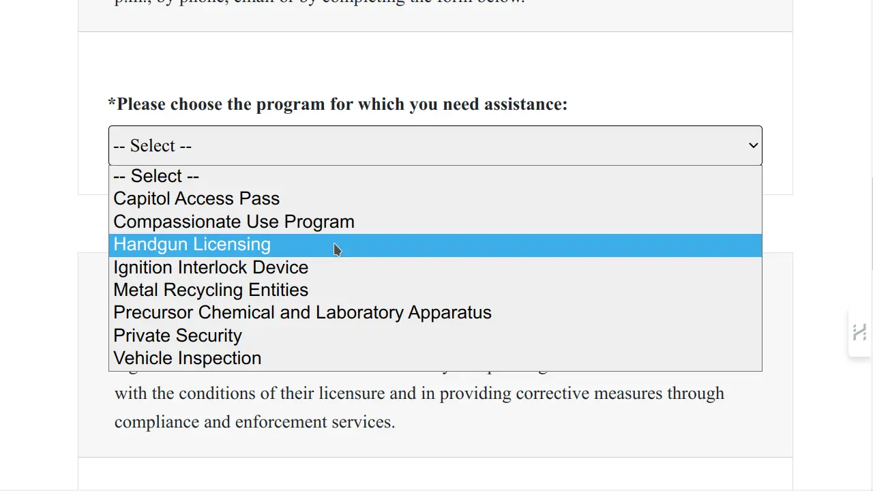The width and height of the screenshot is (873, 491).
Task: Choose Vehicle Inspection option
Action: tap(187, 358)
